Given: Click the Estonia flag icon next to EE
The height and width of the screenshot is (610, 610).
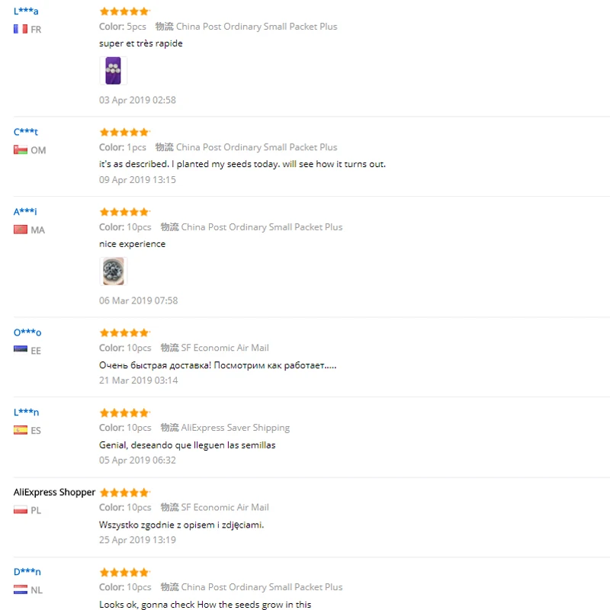Looking at the screenshot, I should tap(21, 348).
